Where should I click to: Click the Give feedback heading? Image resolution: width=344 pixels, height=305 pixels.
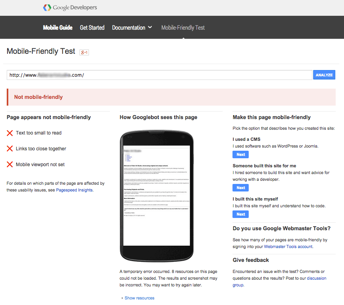[251, 260]
